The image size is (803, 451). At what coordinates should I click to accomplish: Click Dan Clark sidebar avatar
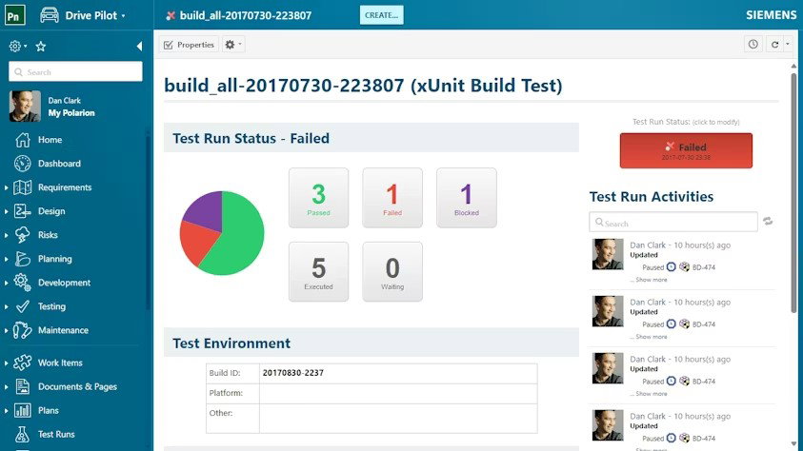pos(25,107)
